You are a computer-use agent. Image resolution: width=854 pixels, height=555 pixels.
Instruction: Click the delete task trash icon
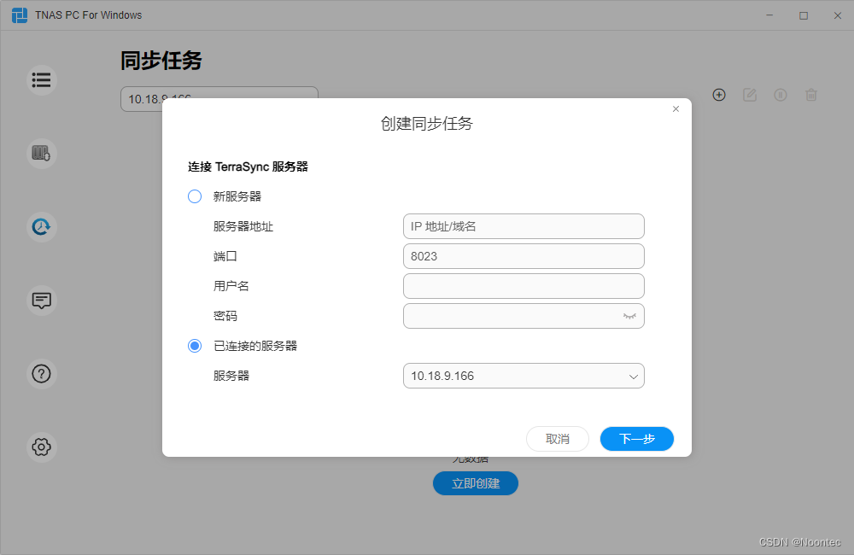pos(811,95)
